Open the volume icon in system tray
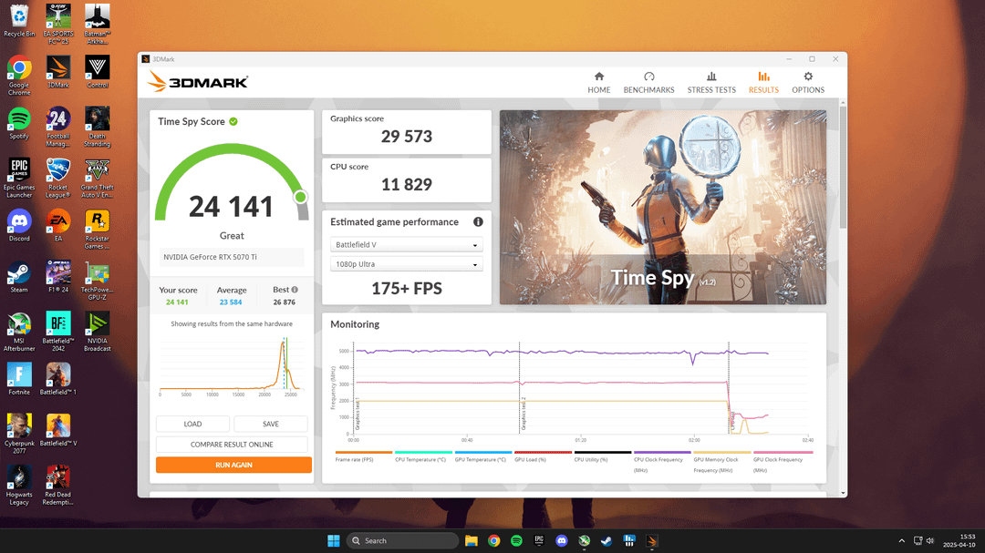 click(929, 540)
